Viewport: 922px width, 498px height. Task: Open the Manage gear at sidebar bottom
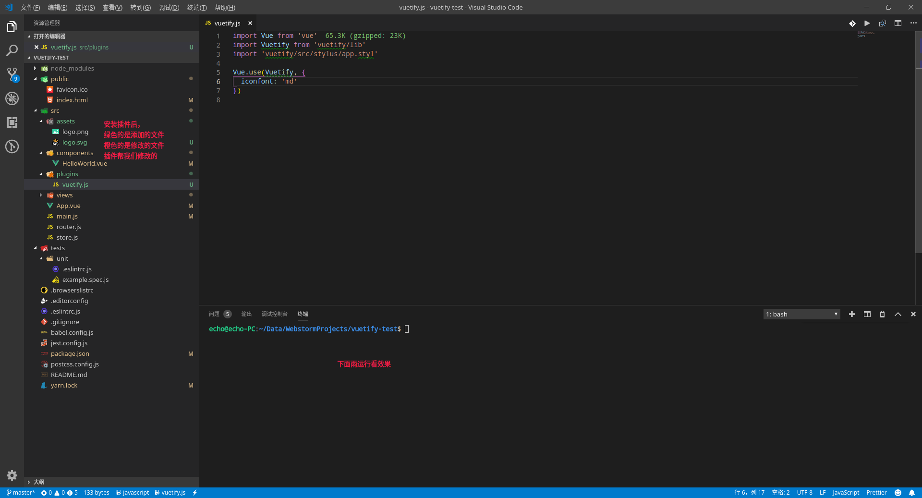12,475
